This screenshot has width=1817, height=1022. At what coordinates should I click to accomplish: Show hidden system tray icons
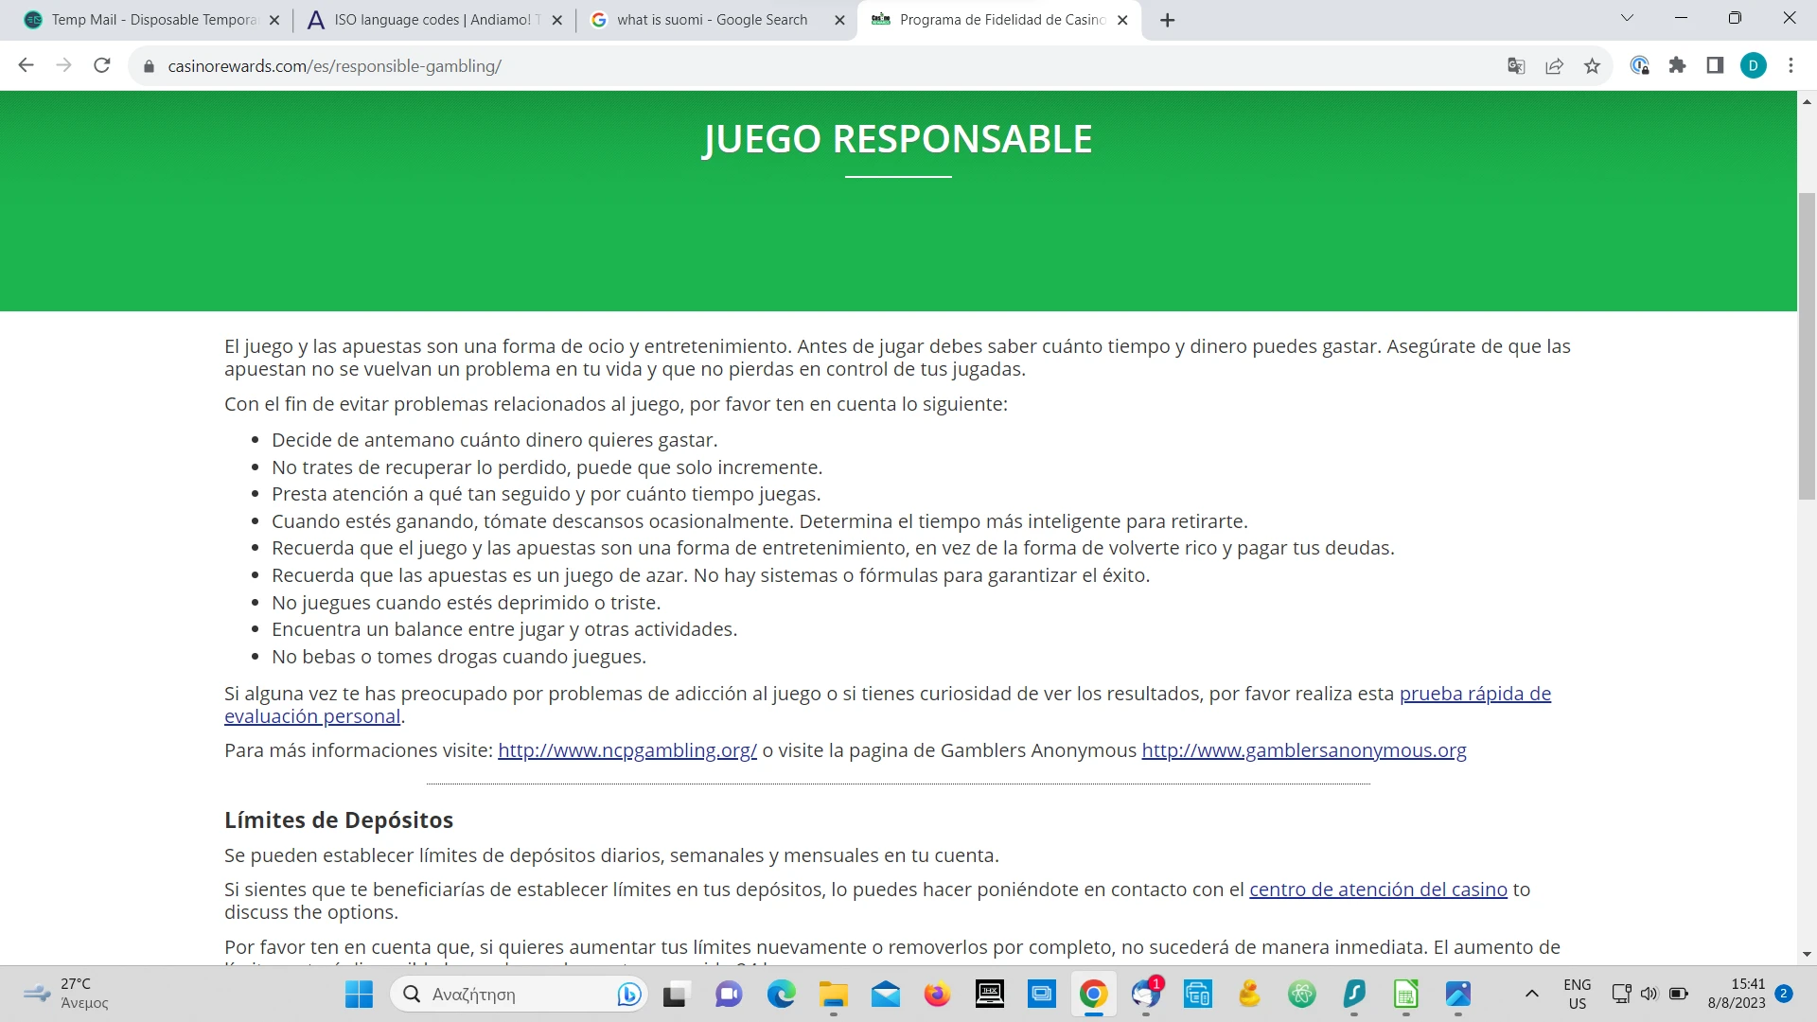(1531, 994)
